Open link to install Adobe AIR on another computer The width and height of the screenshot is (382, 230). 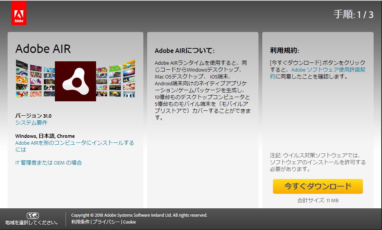click(x=75, y=146)
